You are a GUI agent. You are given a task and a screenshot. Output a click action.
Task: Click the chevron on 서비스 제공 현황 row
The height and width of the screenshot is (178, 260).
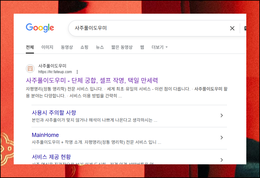pos(222,160)
